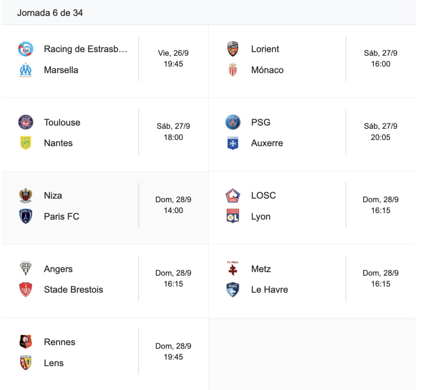Select the Lens team name

[54, 363]
